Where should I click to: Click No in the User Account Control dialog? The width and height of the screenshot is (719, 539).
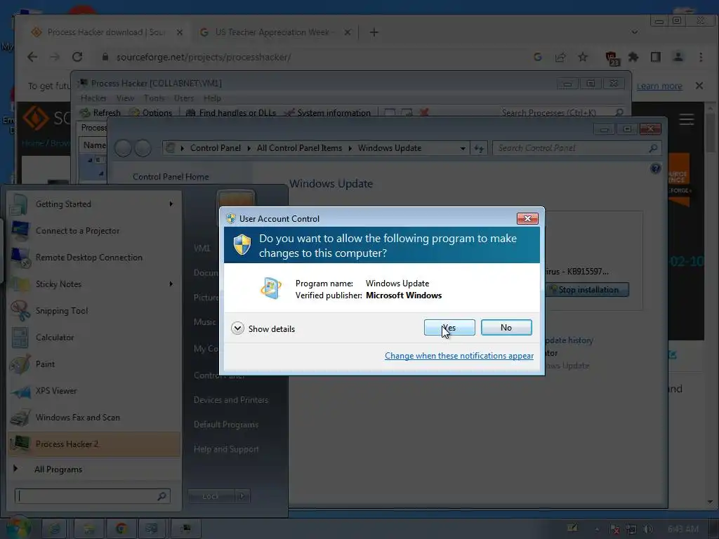[506, 328]
